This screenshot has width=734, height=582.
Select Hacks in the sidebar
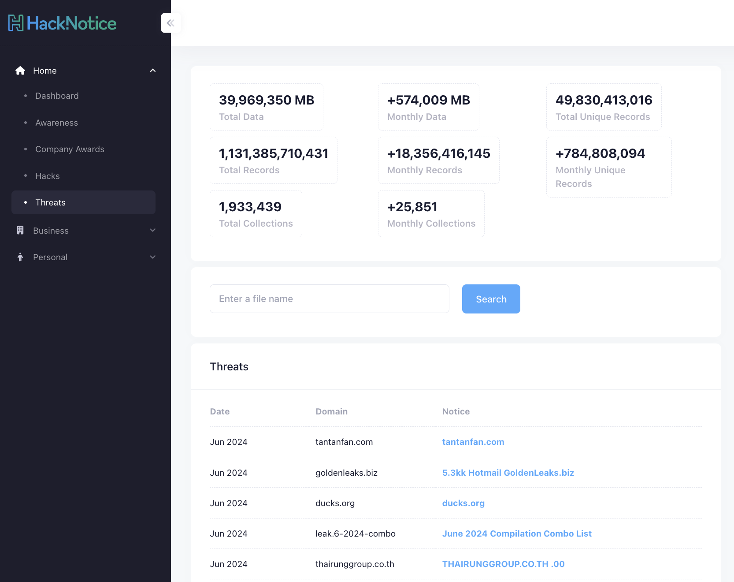pyautogui.click(x=47, y=176)
